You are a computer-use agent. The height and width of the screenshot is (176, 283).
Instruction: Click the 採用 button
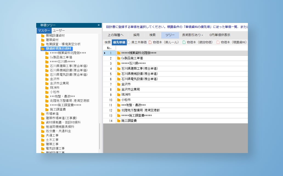136,35
